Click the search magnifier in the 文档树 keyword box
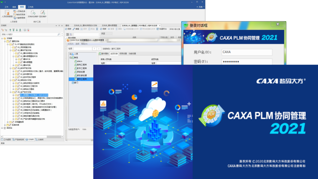The image size is (318, 179). [59, 34]
